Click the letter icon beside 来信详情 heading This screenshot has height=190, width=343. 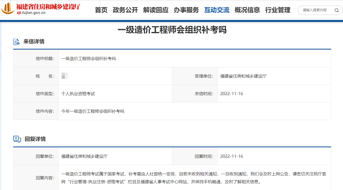coord(16,41)
